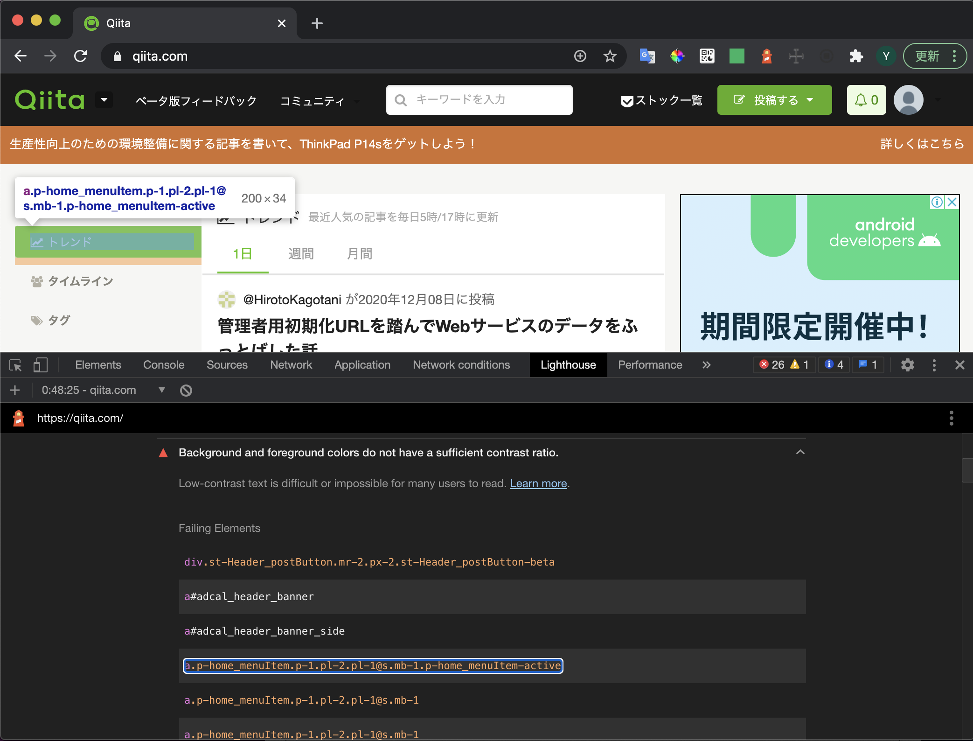Screen dimensions: 973x741
Task: Open the 投稿する dropdown arrow
Action: (810, 100)
